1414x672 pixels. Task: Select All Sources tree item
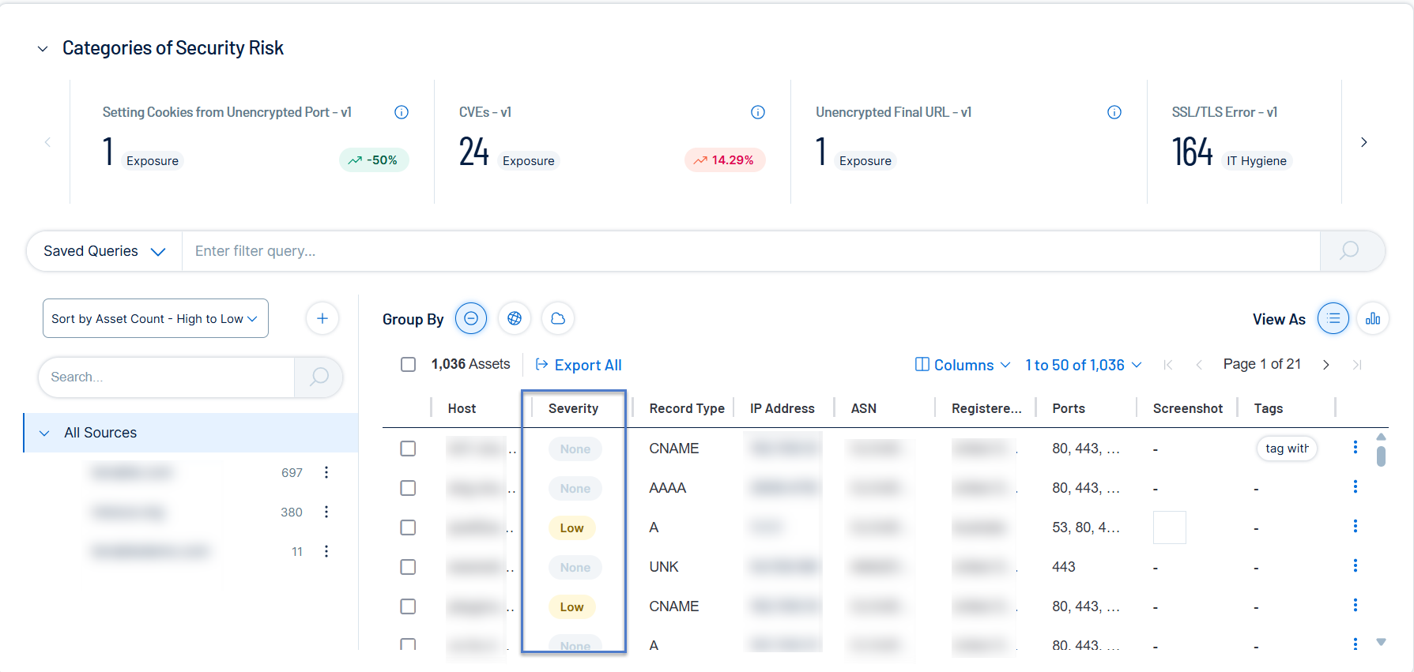100,433
